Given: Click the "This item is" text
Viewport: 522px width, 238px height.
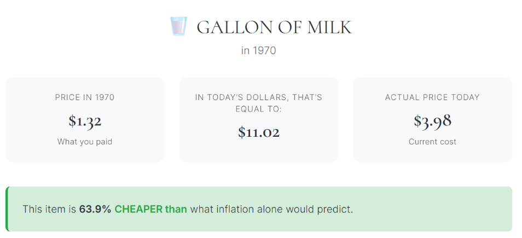Looking at the screenshot, I should [x=49, y=209].
